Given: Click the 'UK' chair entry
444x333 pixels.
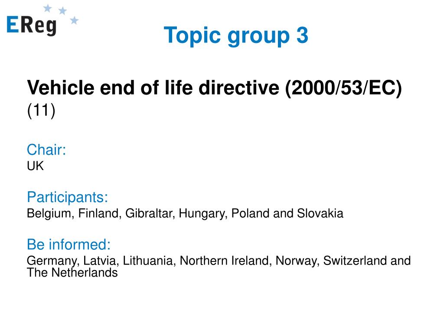Looking at the screenshot, I should [x=36, y=166].
